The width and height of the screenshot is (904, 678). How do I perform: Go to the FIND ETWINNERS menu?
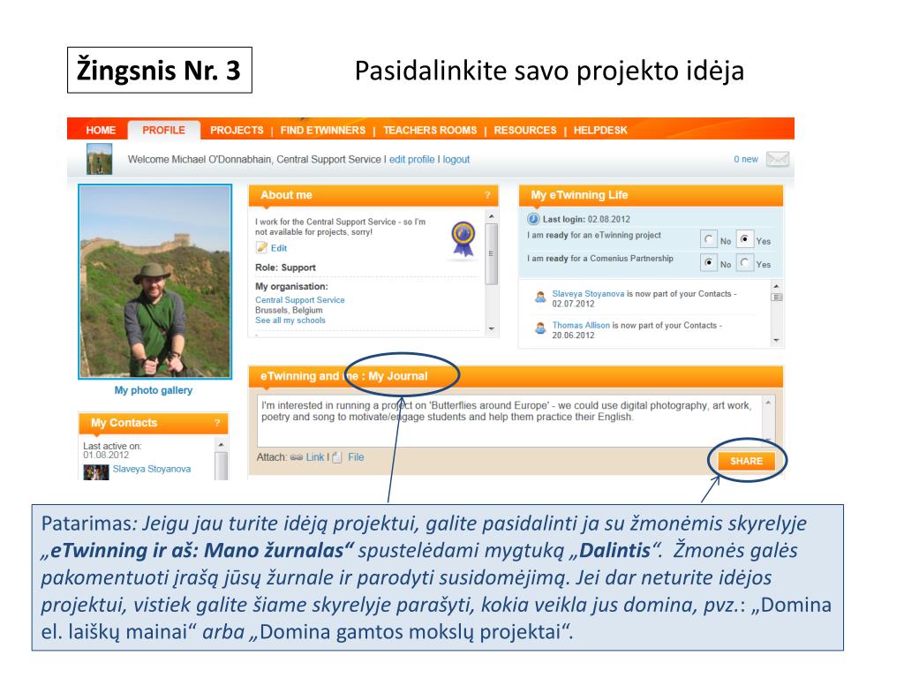coord(323,131)
